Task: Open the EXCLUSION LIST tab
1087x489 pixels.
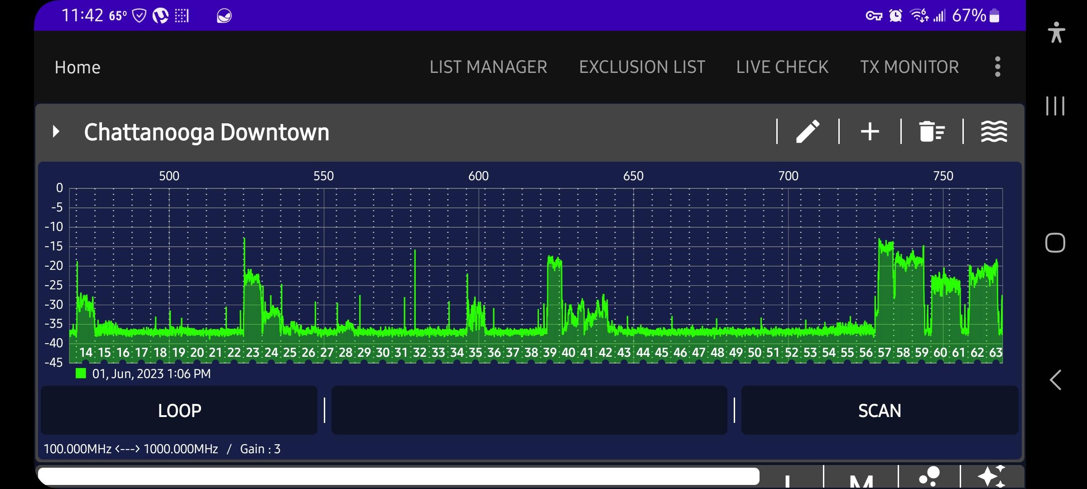Action: [642, 67]
